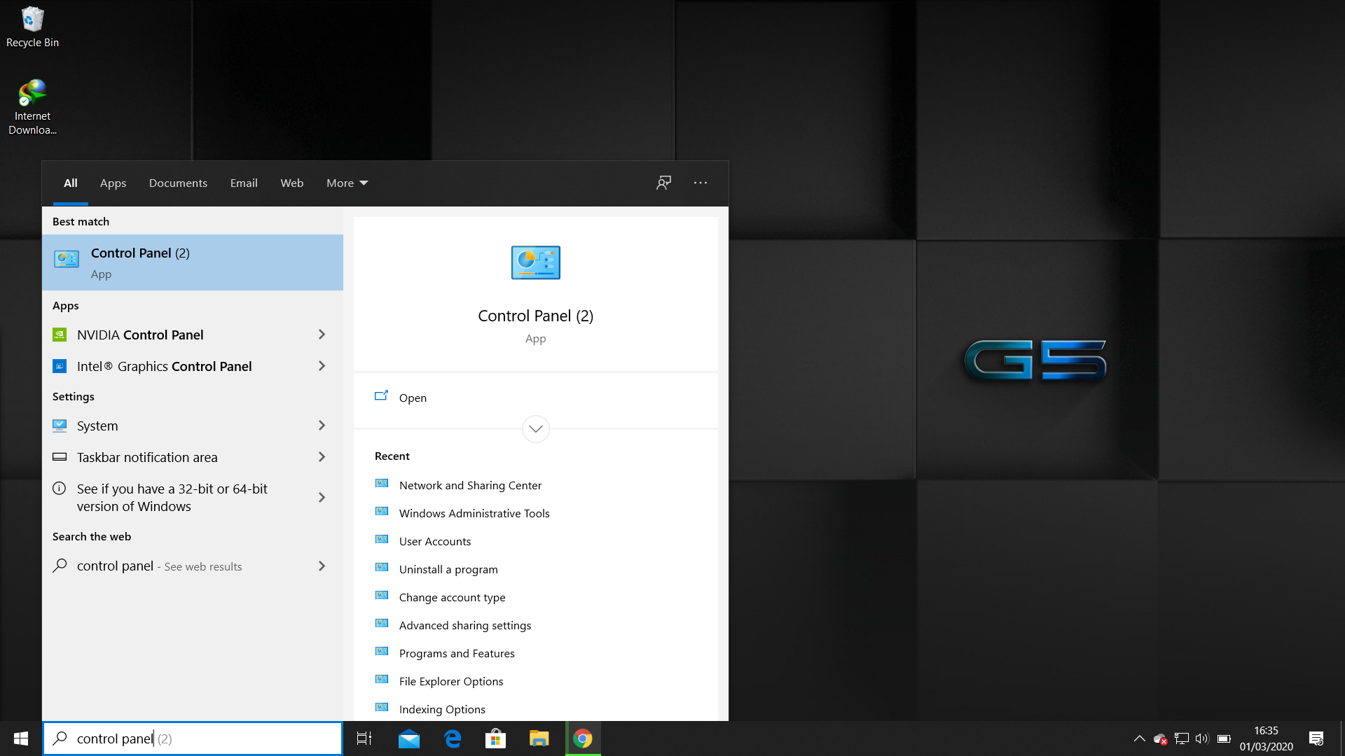The width and height of the screenshot is (1345, 756).
Task: Open User Accounts recent item
Action: 435,541
